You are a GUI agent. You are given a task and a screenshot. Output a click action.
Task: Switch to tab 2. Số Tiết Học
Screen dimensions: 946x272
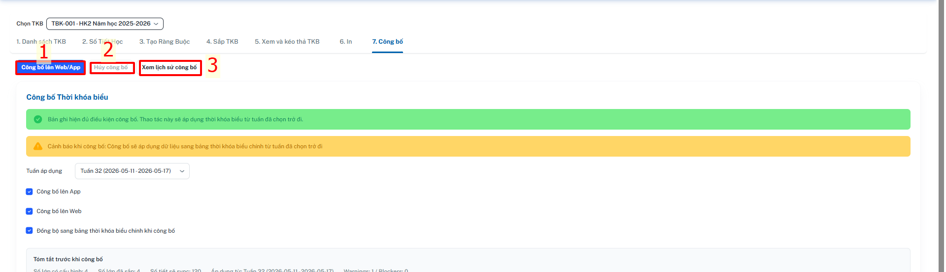point(102,42)
